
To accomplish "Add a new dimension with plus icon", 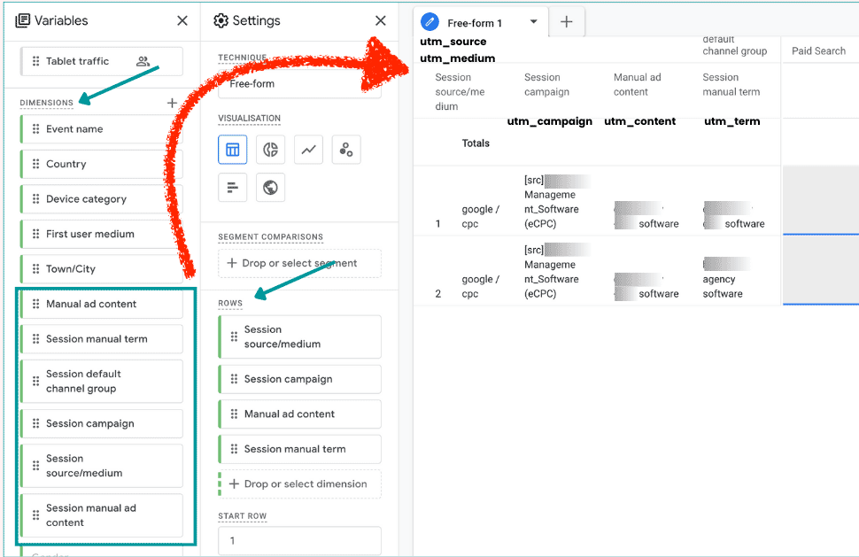I will (x=172, y=103).
